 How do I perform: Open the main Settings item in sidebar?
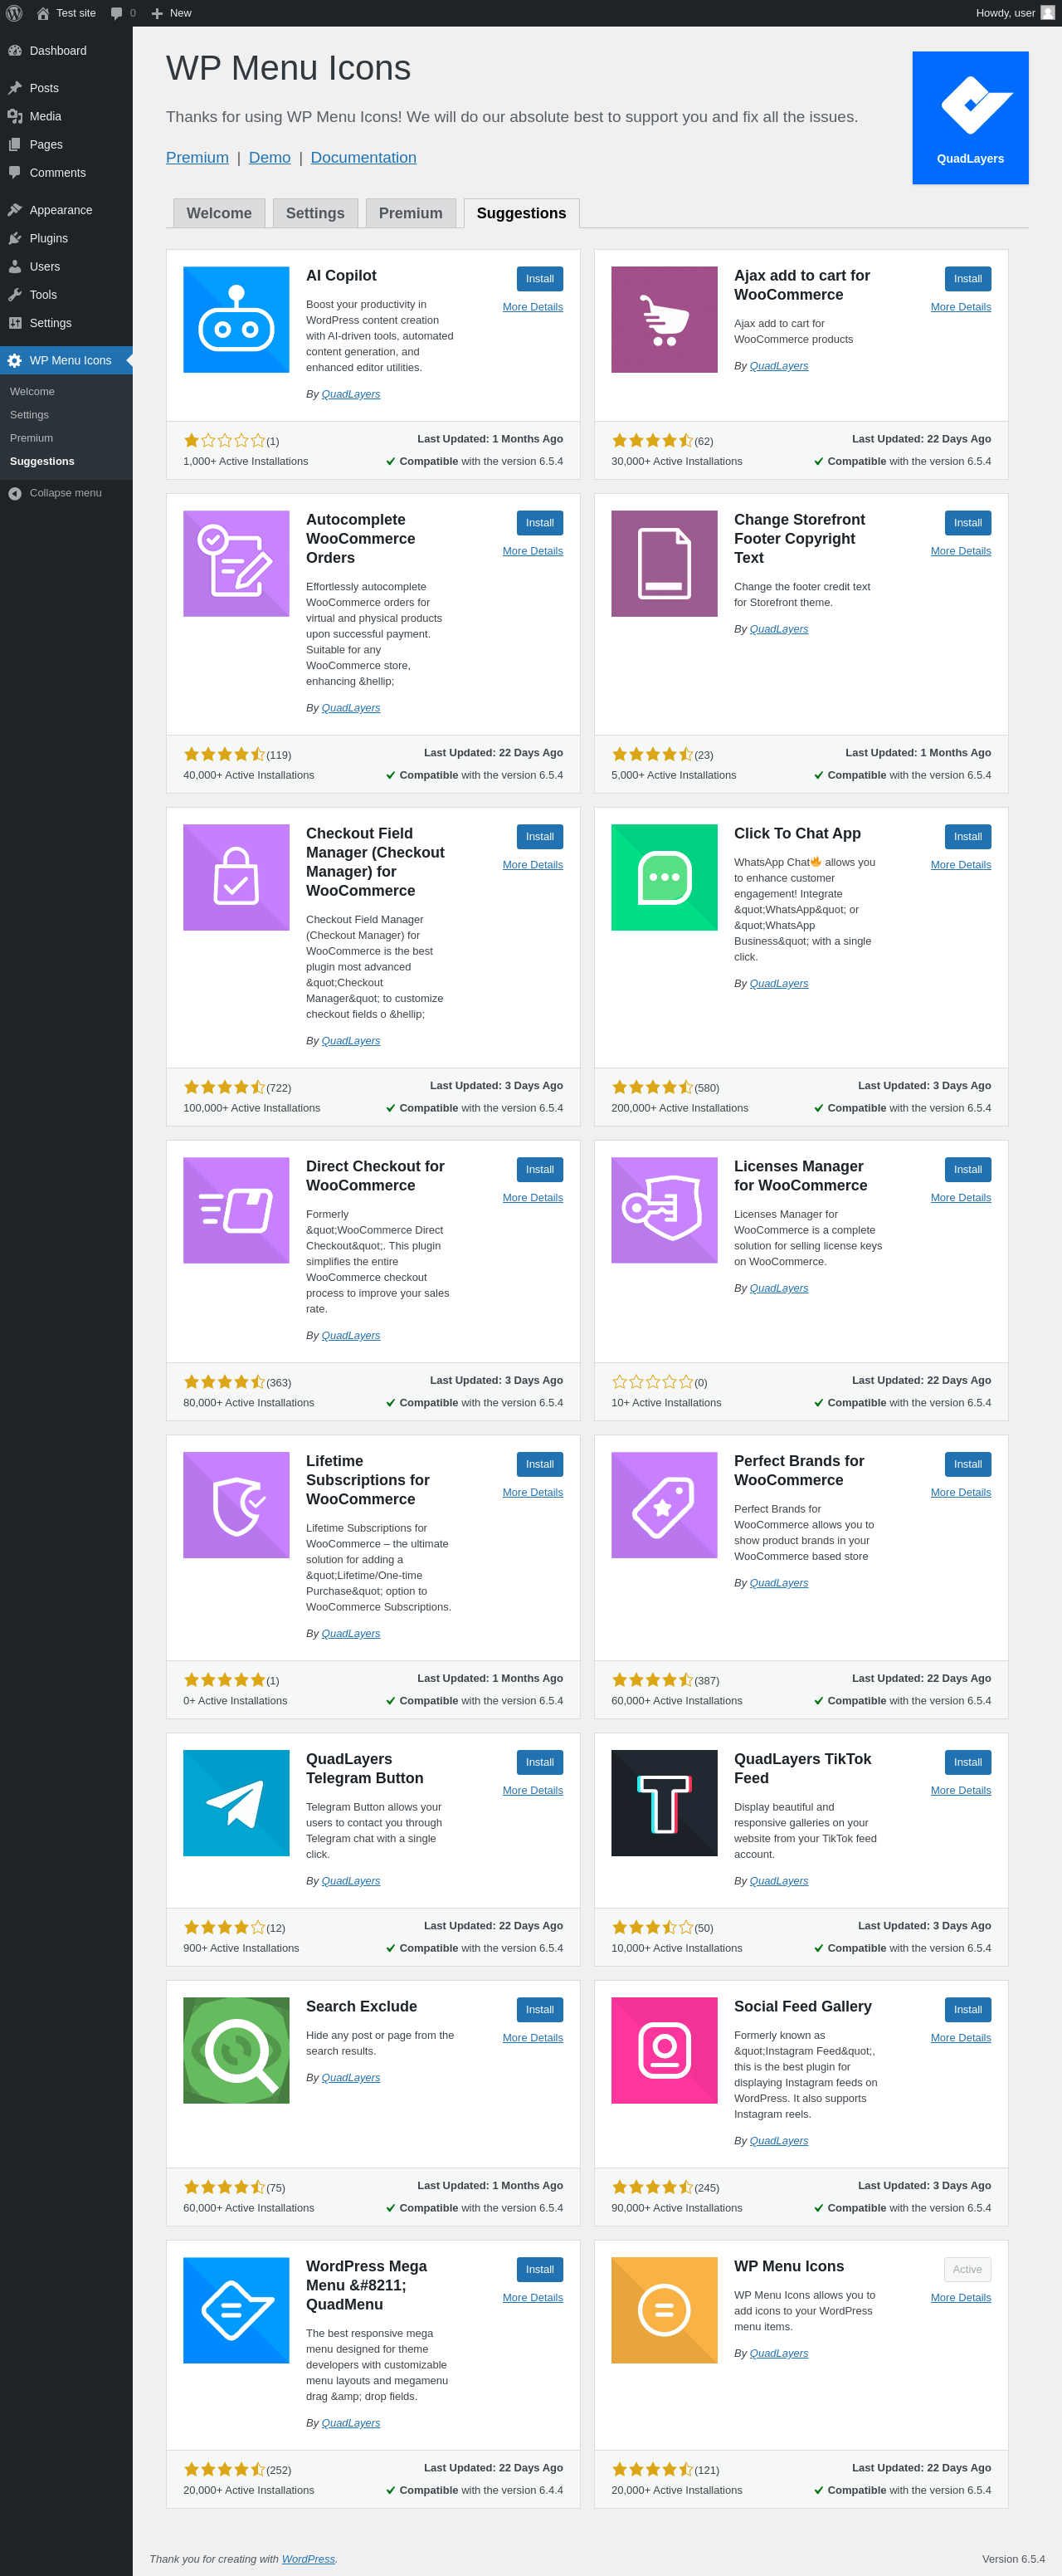pos(66,323)
